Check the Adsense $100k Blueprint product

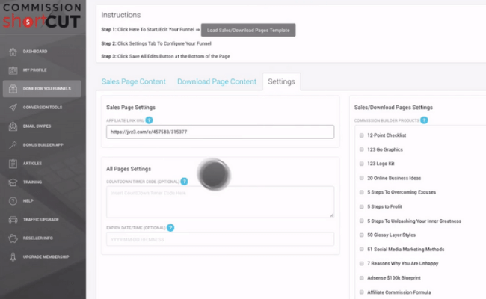point(361,277)
